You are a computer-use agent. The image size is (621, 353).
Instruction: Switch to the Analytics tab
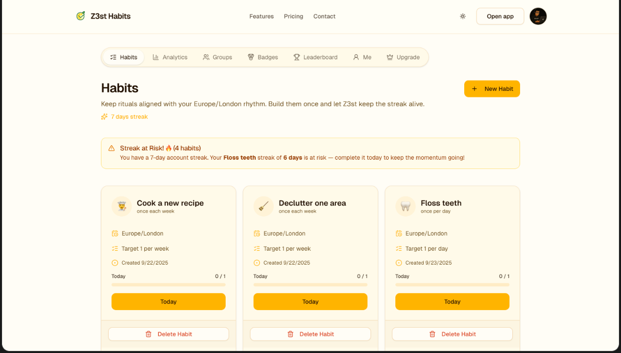[170, 57]
